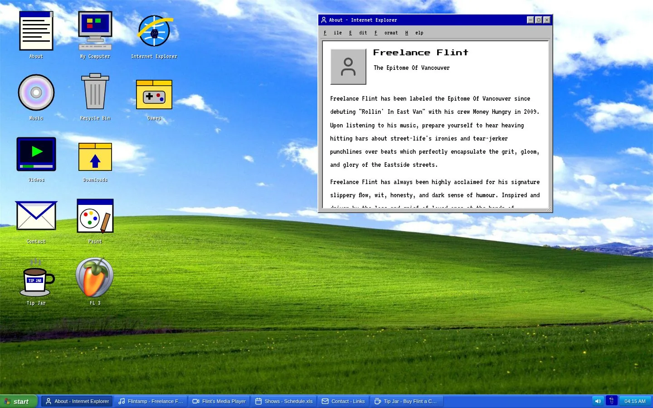
Task: Click the taskbar clock showing 04:15 AM
Action: [x=635, y=401]
